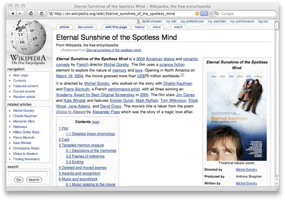Reload the page with the refresh icon
Image resolution: width=285 pixels, height=200 pixels.
[42, 13]
